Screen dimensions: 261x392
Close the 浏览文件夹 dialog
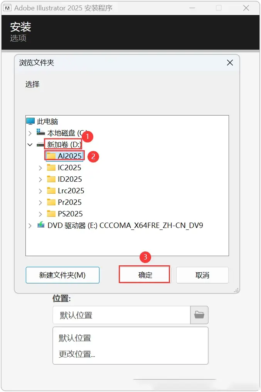[230, 62]
